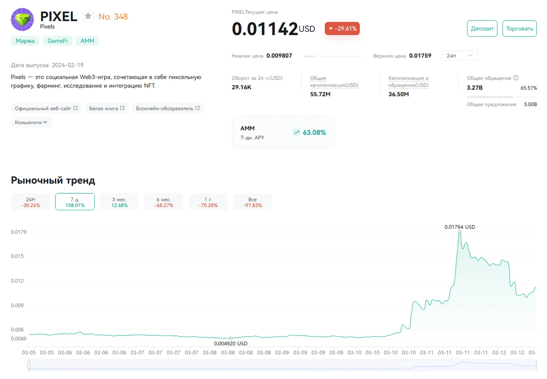Select the 7 д. trend tab

tap(75, 202)
